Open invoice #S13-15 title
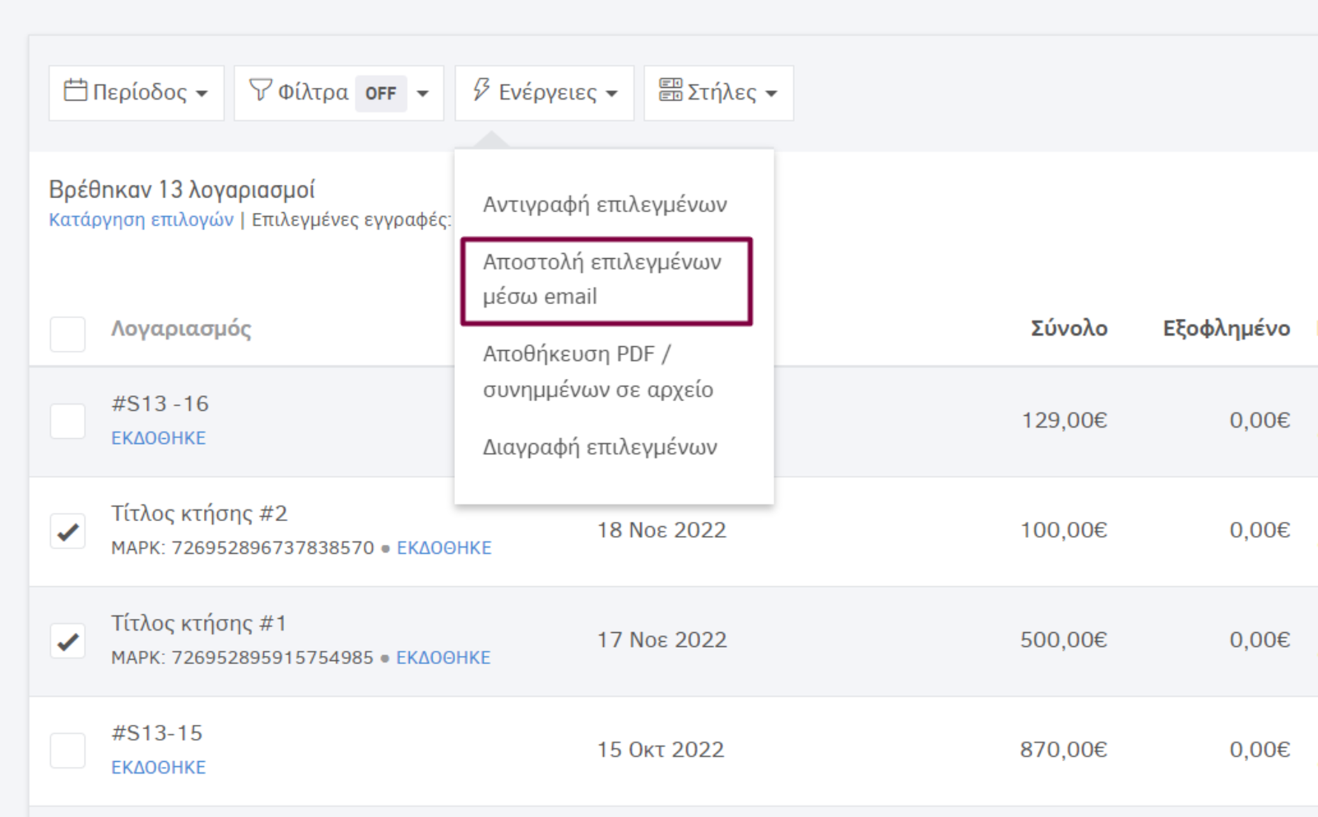1318x817 pixels. (156, 733)
